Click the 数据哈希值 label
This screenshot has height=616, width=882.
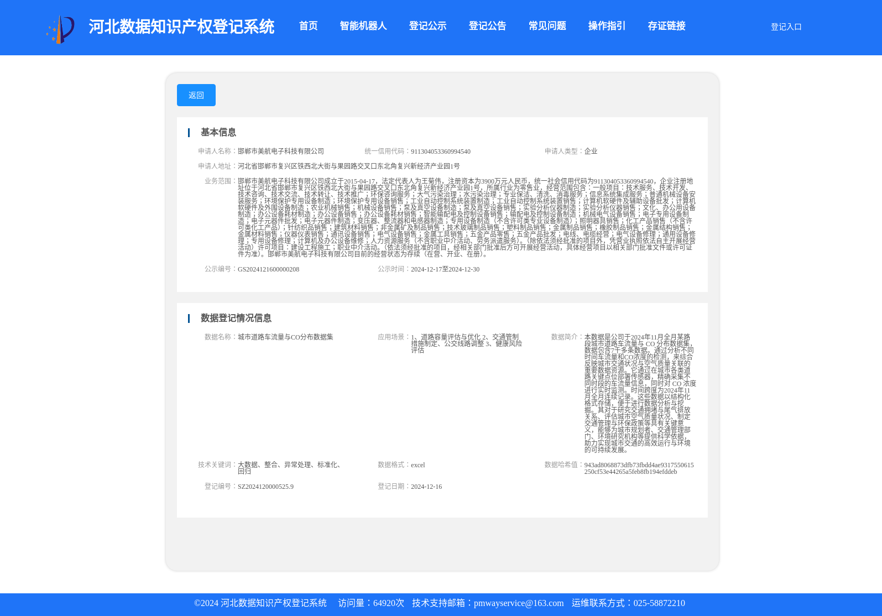[563, 464]
